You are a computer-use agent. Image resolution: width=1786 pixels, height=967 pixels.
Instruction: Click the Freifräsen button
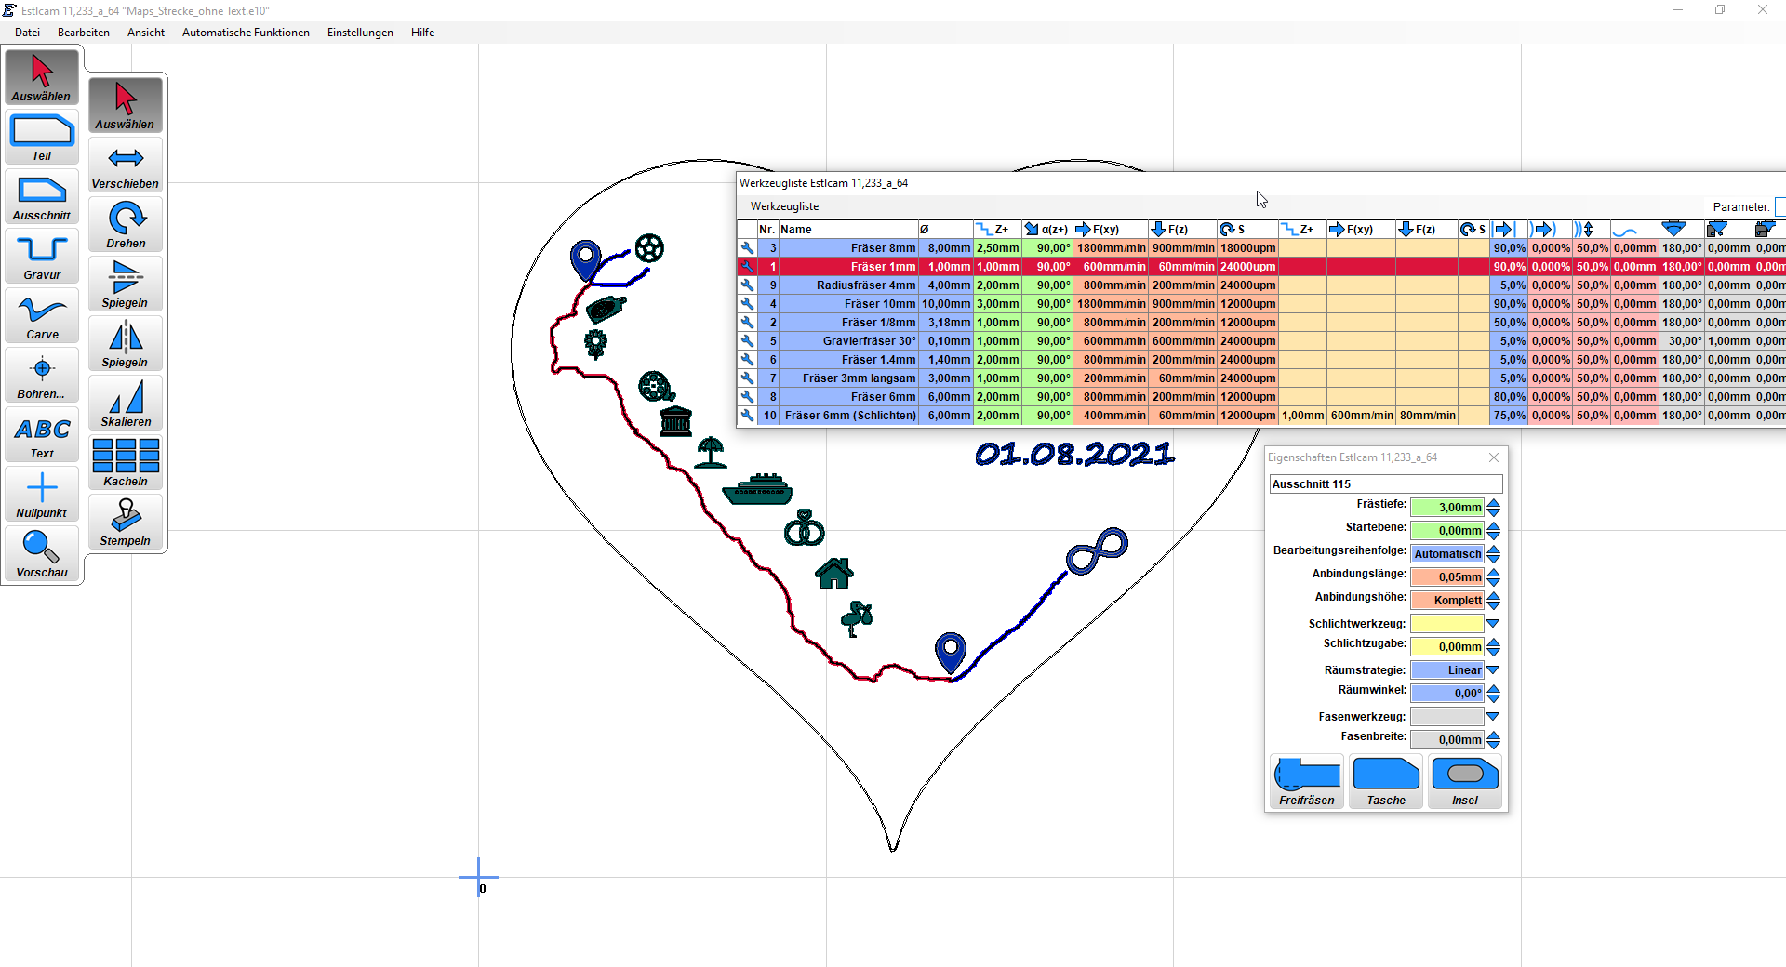(1307, 782)
